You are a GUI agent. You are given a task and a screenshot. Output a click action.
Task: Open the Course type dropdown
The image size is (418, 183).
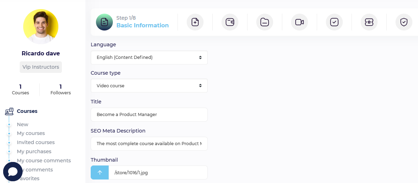coord(149,86)
